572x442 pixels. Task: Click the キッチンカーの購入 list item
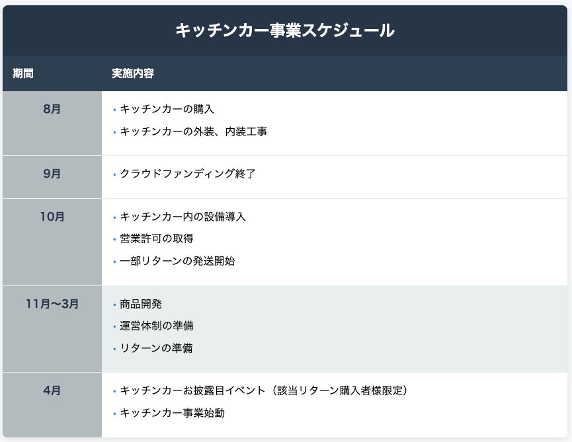(x=167, y=110)
